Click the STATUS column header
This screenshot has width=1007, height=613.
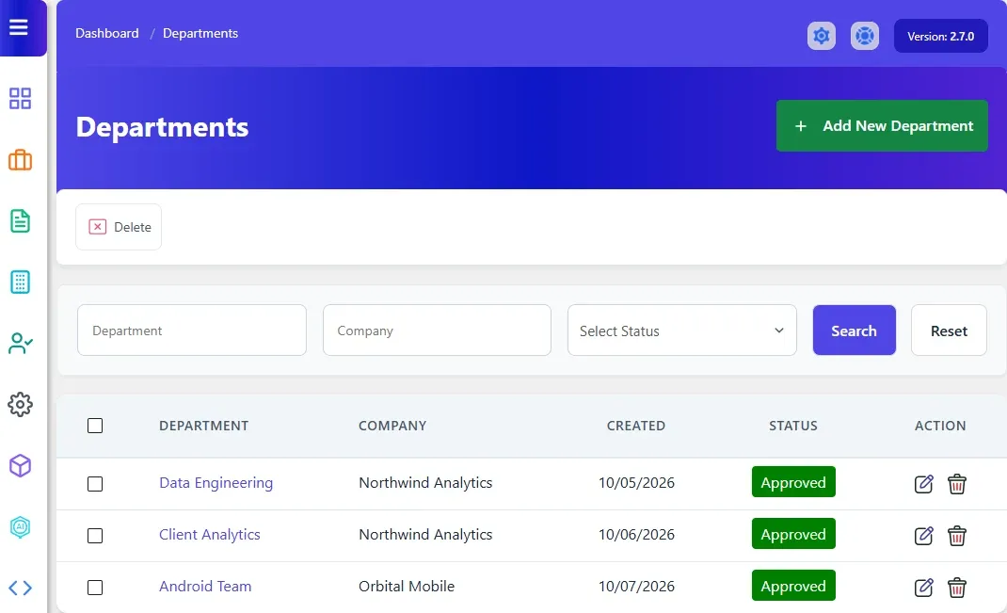click(x=793, y=426)
